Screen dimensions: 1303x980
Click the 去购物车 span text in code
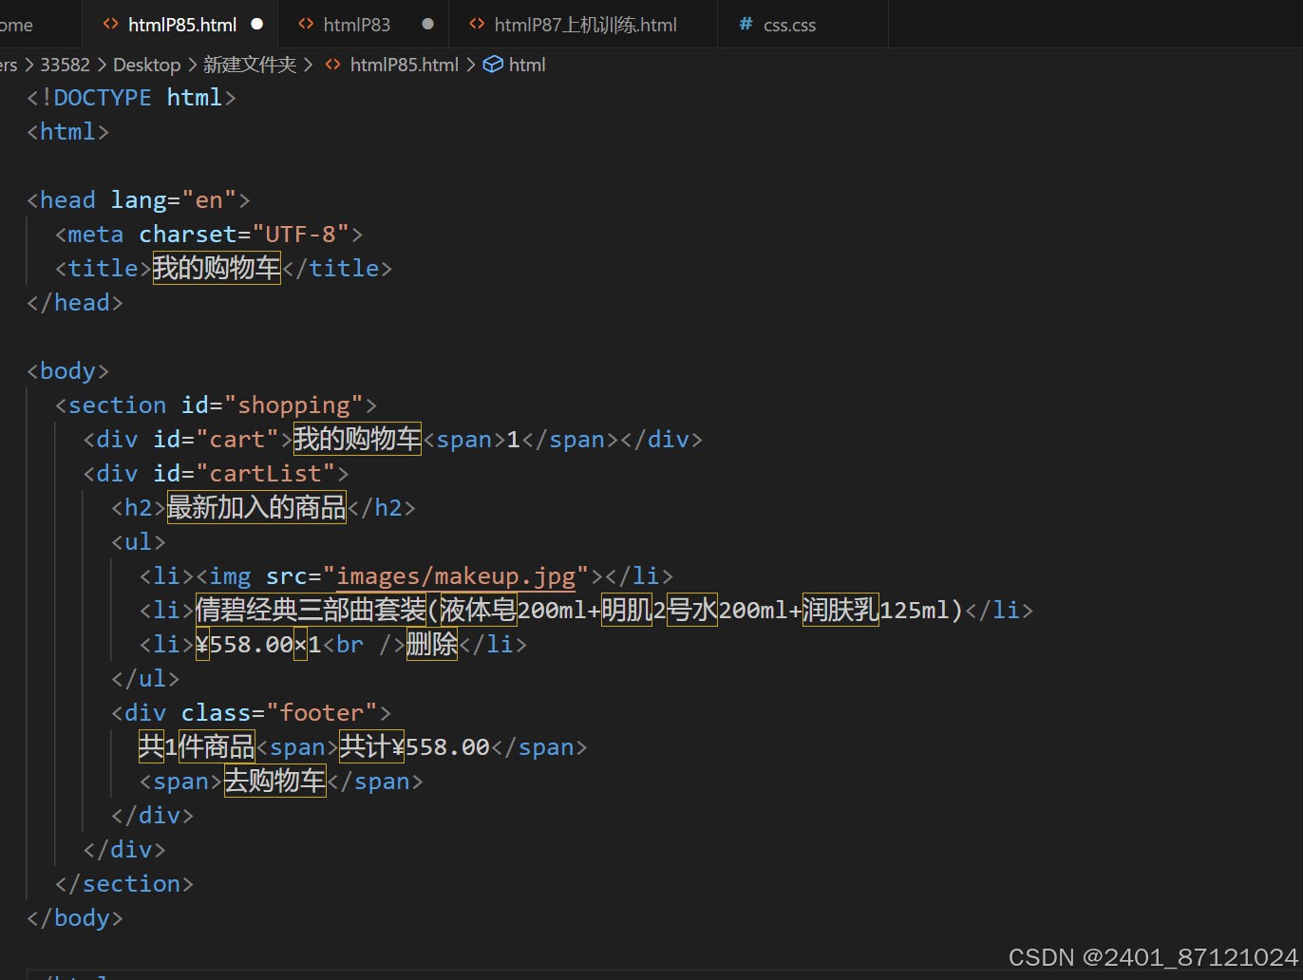(274, 781)
